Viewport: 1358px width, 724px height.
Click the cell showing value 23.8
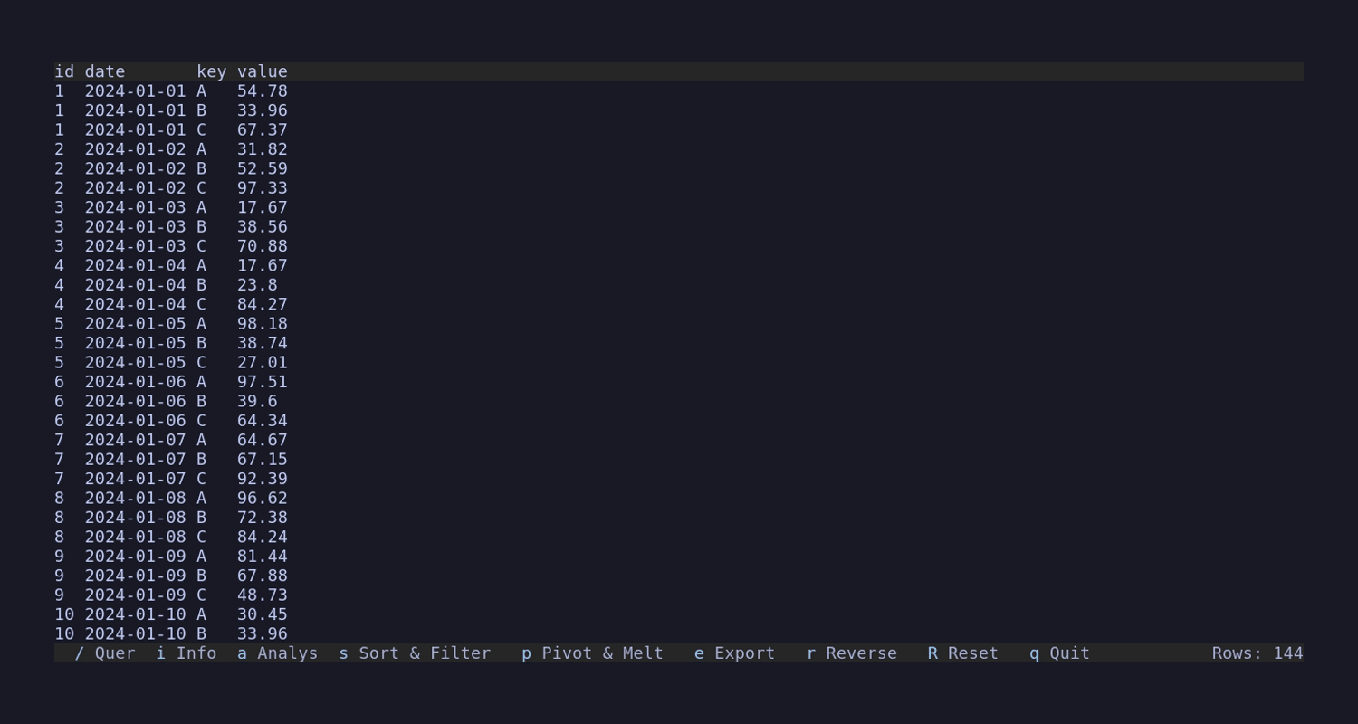(x=257, y=285)
